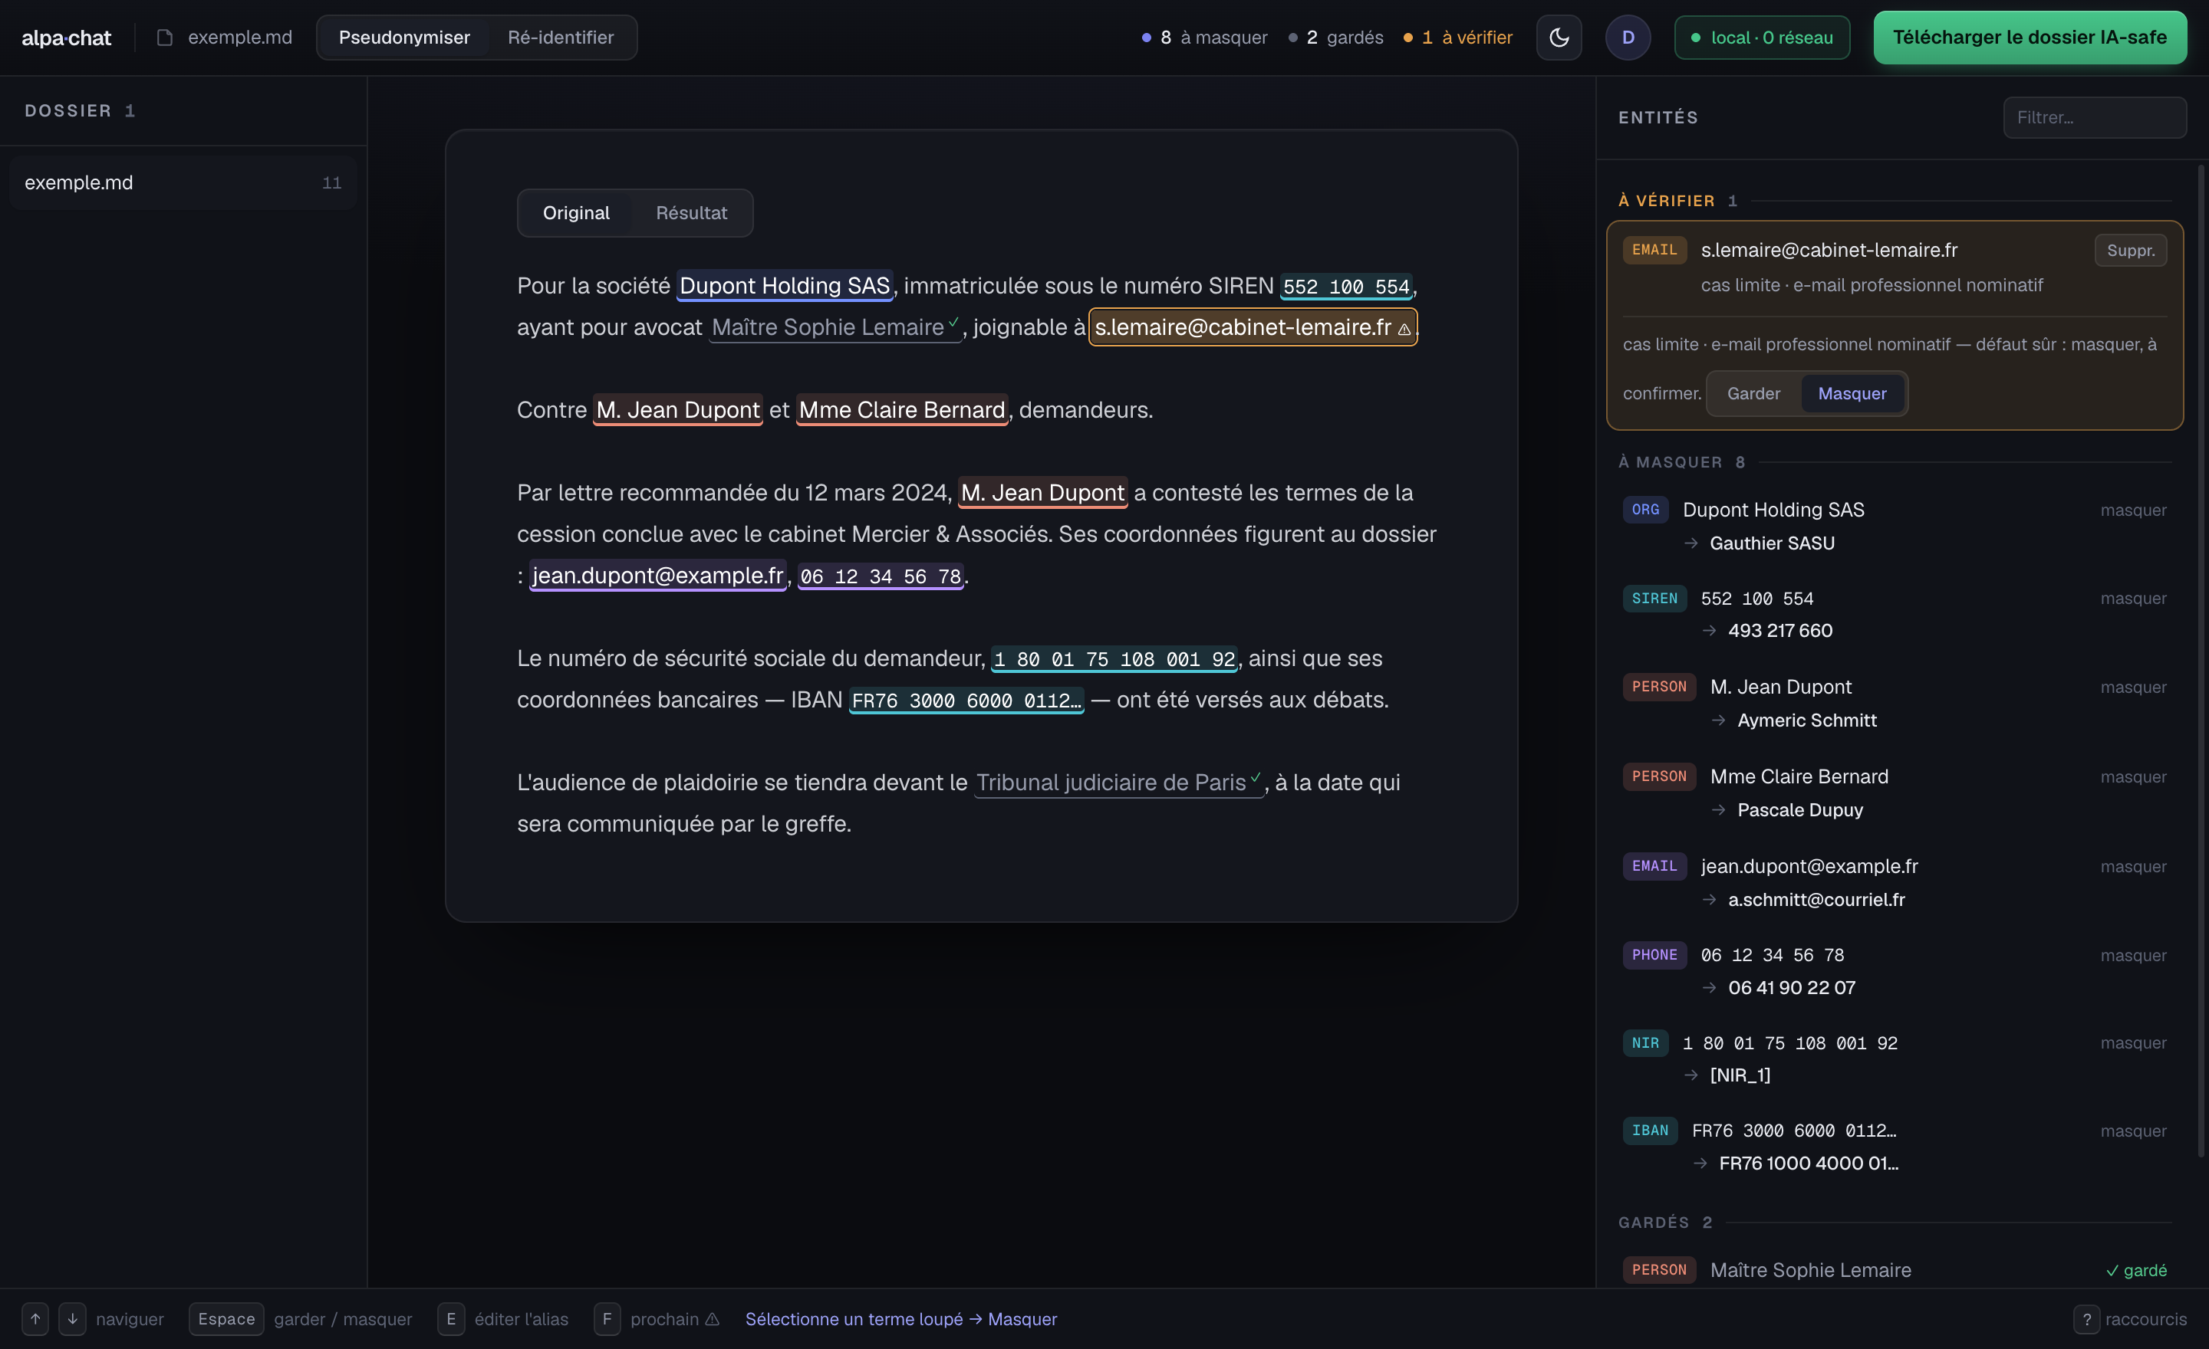Choose Garder for the s.lemaire email

tap(1753, 393)
